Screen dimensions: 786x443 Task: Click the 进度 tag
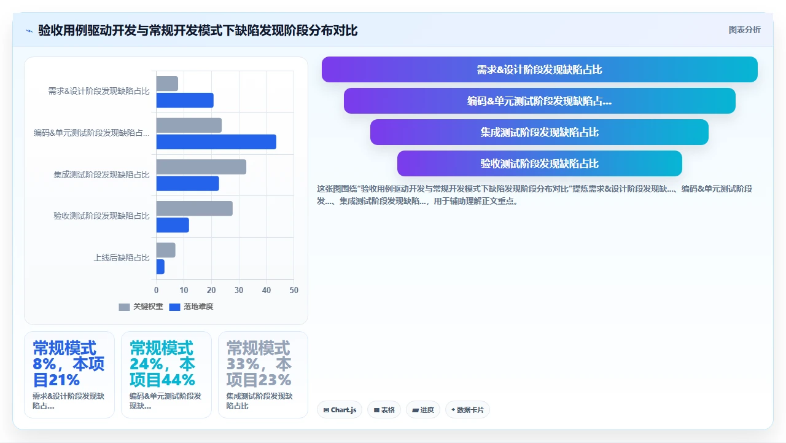tap(423, 410)
